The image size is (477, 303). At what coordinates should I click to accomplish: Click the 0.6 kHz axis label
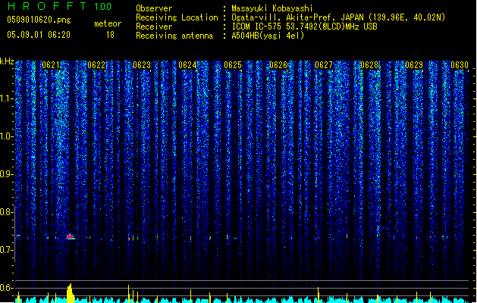point(6,288)
